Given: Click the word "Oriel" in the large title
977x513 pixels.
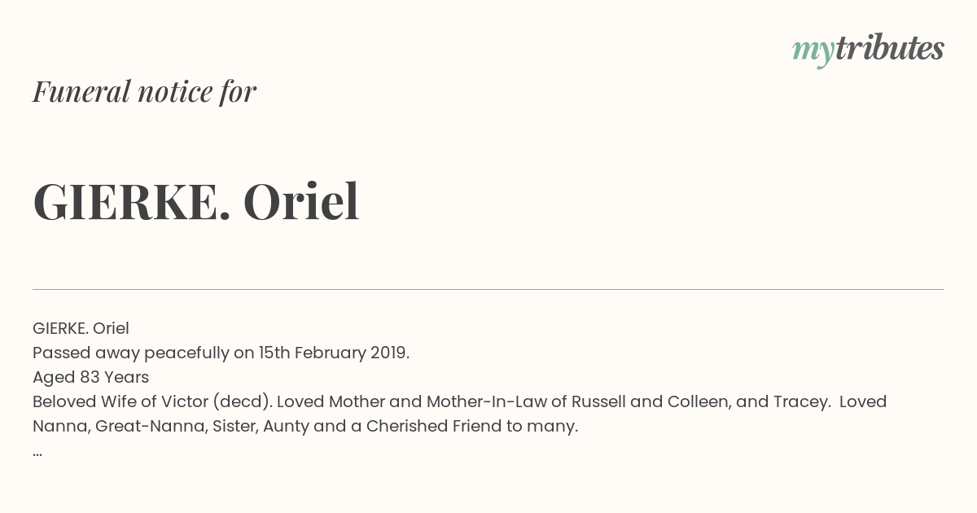Looking at the screenshot, I should [301, 202].
